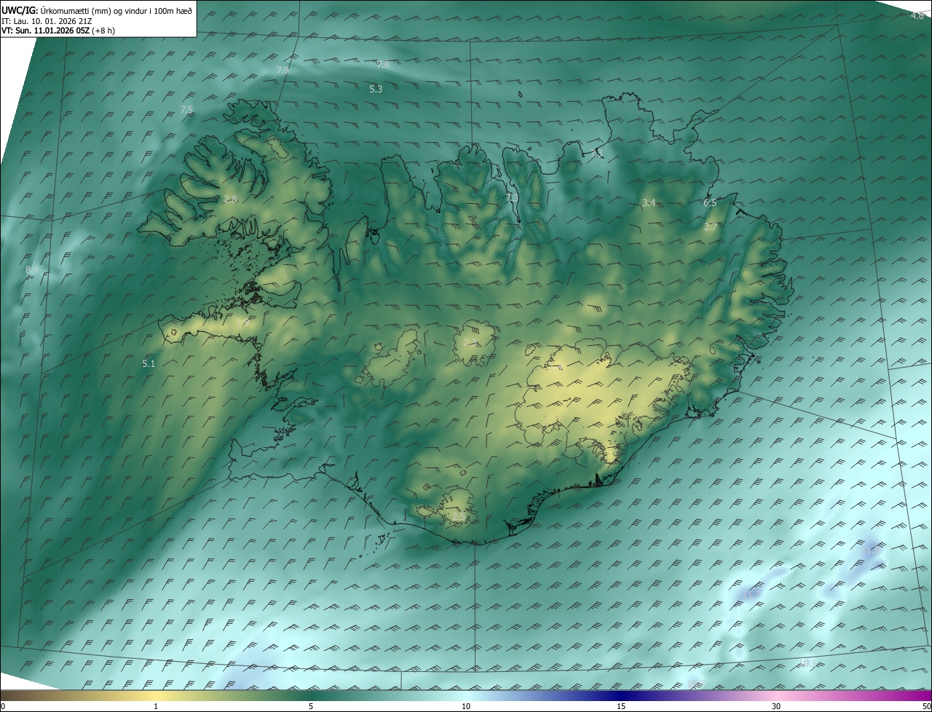Select the 5 tick label on colorbar
Screen dimensions: 932x712
[311, 706]
